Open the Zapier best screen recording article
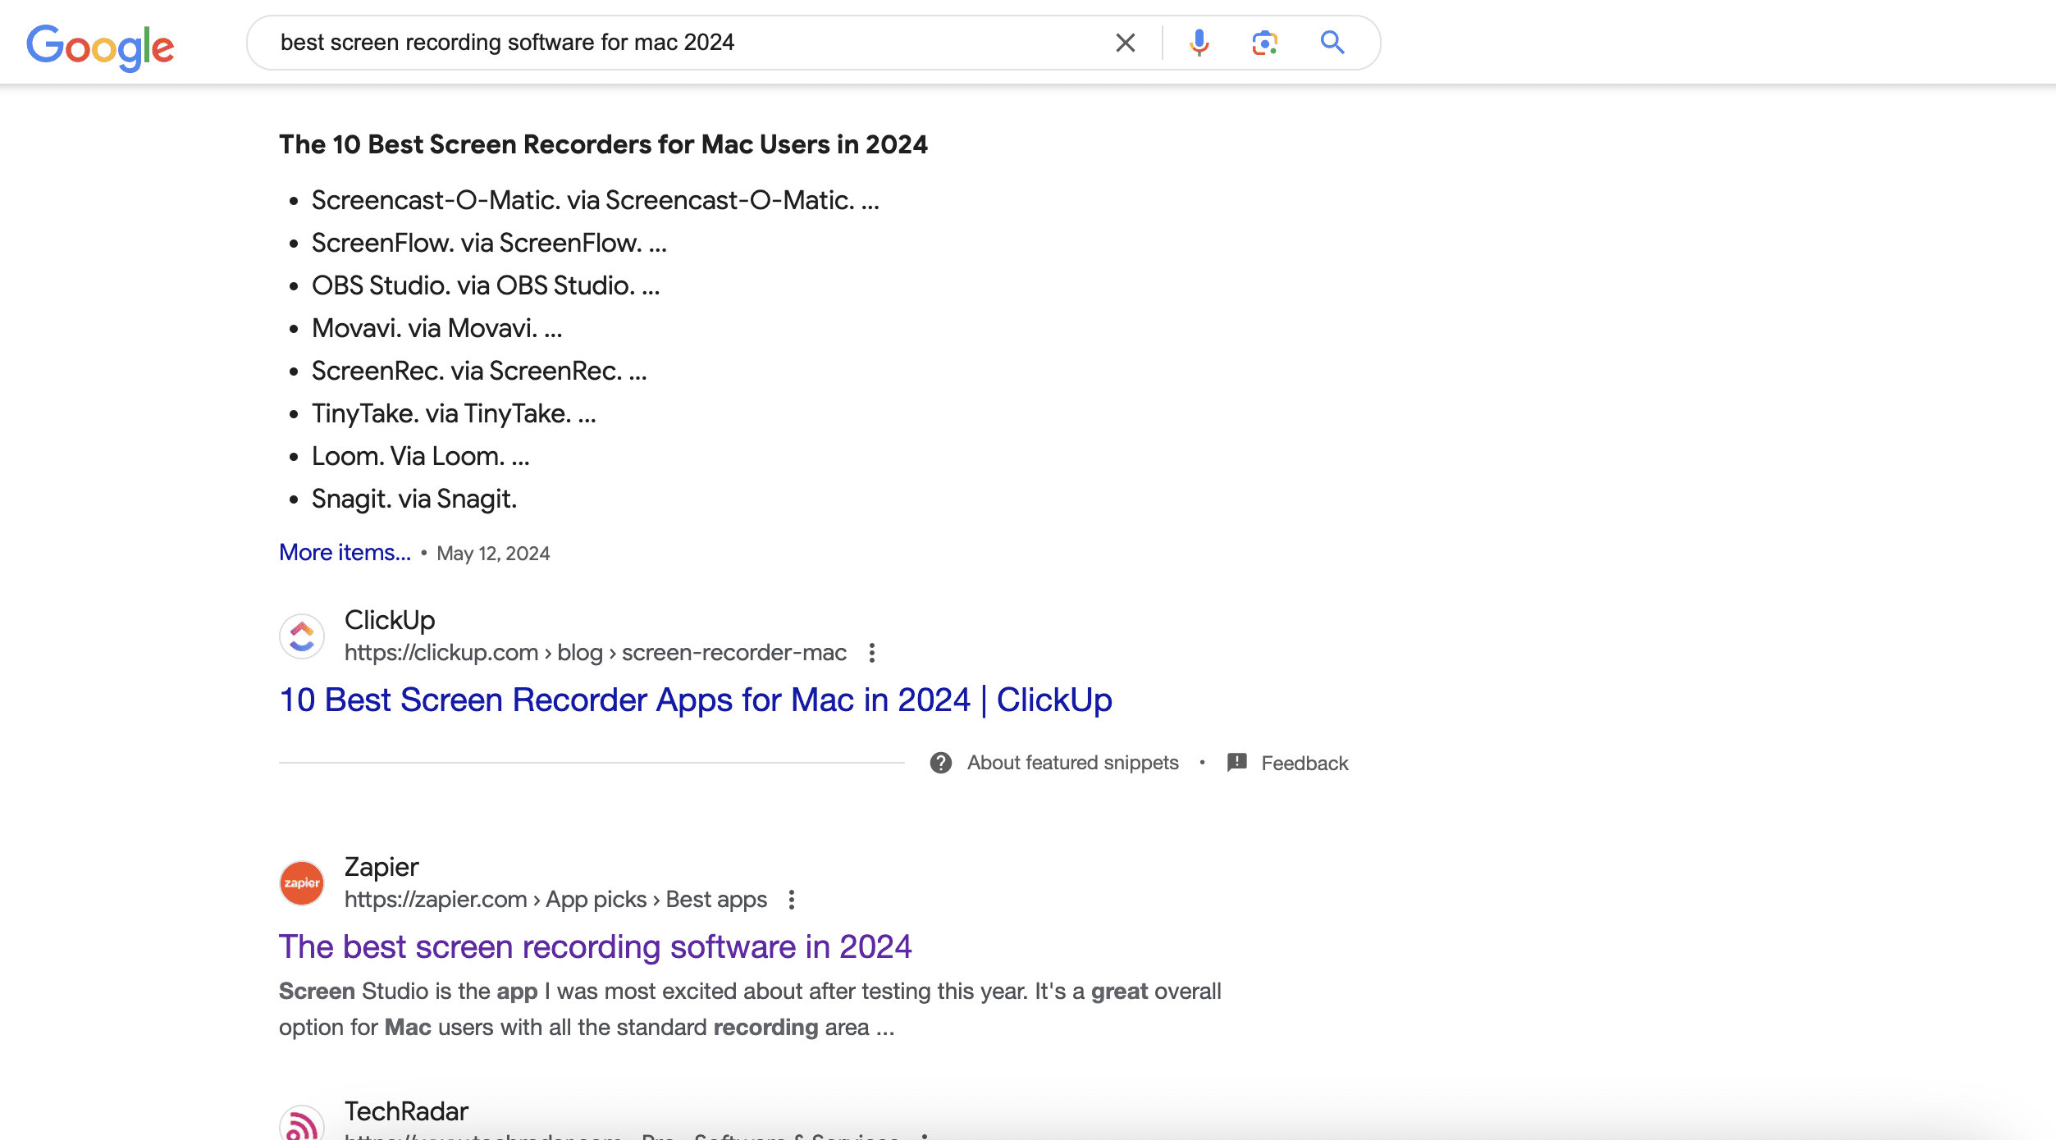This screenshot has height=1140, width=2056. point(594,945)
